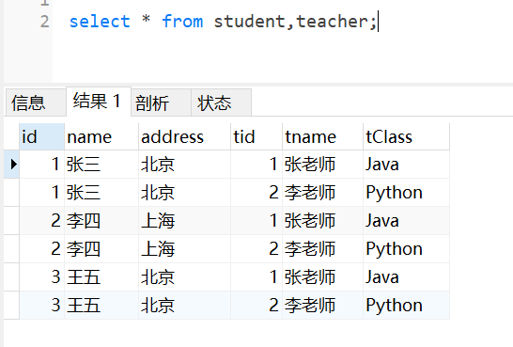This screenshot has width=513, height=347.
Task: Click 上海 in the 李四 李老师 row
Action: [184, 249]
